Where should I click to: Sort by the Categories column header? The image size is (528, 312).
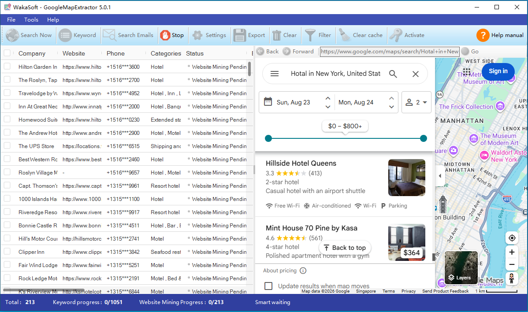coord(166,53)
